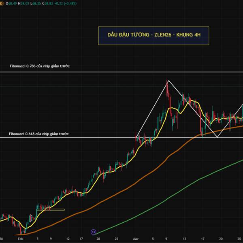Select the Fibonacci 0.786 text label

point(40,66)
